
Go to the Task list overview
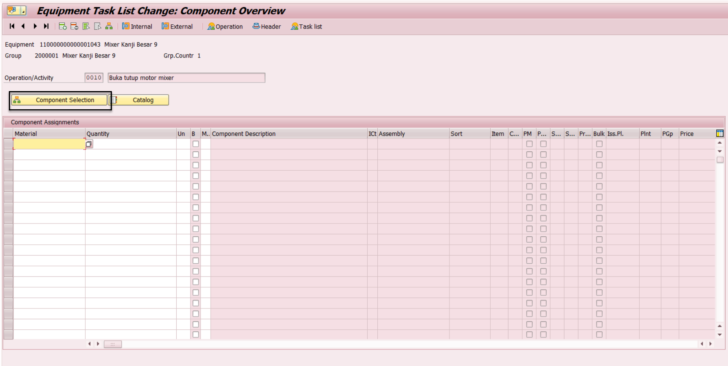tap(306, 26)
